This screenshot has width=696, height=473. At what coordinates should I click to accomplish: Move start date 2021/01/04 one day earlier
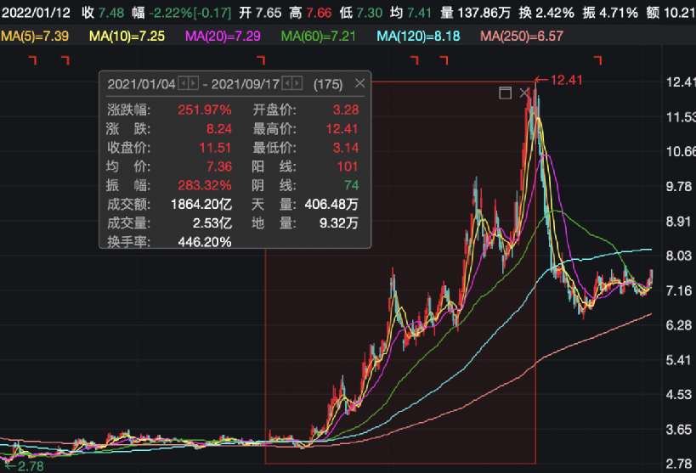point(184,83)
